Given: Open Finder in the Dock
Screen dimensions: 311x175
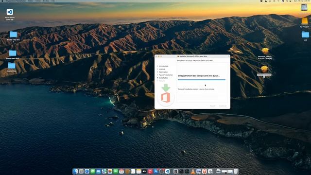Looking at the screenshot, I should coord(75,171).
